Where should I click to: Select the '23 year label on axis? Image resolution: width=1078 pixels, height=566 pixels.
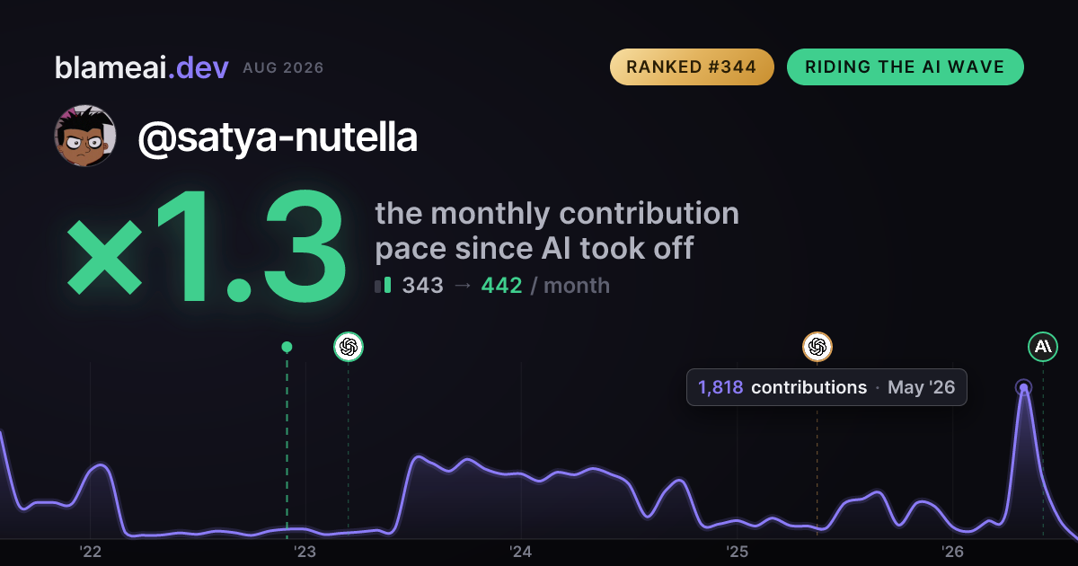(305, 552)
